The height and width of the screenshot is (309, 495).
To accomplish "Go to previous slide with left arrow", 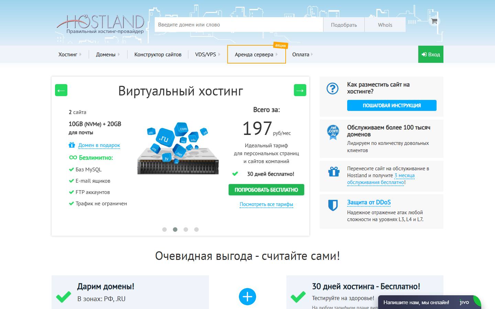I will 61,90.
